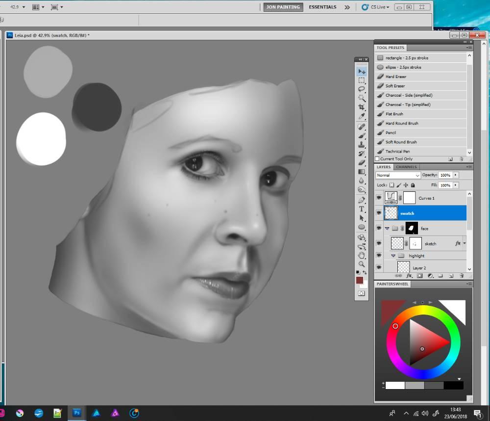Viewport: 490px width, 421px height.
Task: Choose the Type tool
Action: click(x=362, y=209)
